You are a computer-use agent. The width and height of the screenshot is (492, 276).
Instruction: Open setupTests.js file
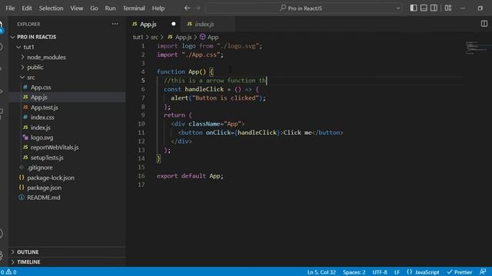click(47, 157)
